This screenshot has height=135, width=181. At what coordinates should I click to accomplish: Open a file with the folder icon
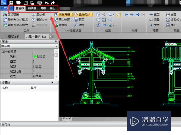pyautogui.click(x=18, y=3)
